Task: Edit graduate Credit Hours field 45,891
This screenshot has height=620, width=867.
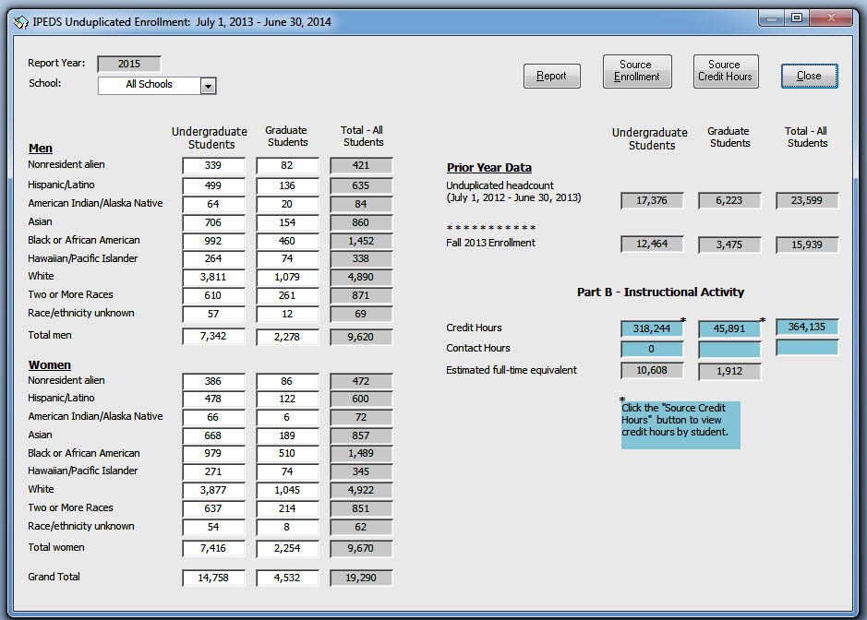Action: [729, 328]
